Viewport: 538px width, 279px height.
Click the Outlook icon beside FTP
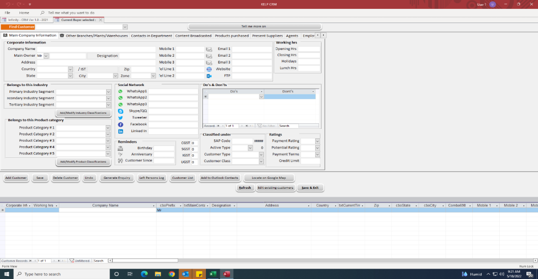click(209, 76)
